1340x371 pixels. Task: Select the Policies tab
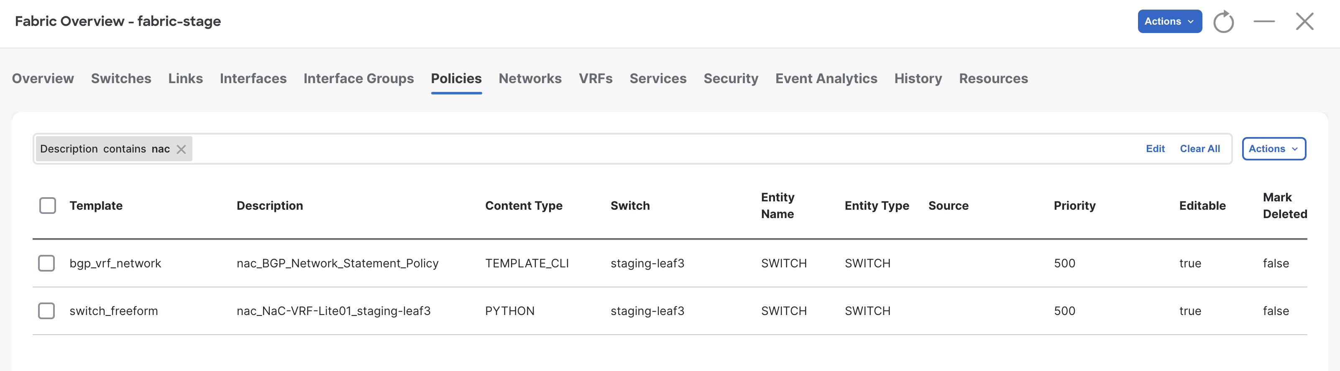pos(456,79)
